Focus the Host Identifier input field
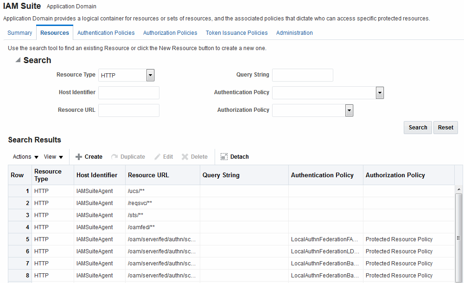 click(x=129, y=93)
